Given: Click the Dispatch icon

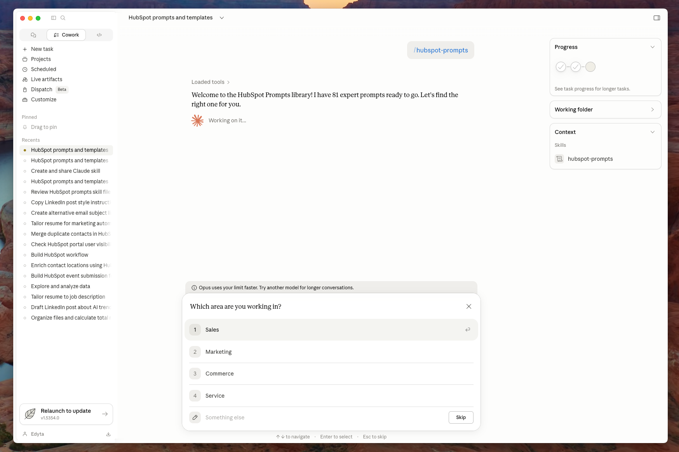Looking at the screenshot, I should tap(25, 89).
